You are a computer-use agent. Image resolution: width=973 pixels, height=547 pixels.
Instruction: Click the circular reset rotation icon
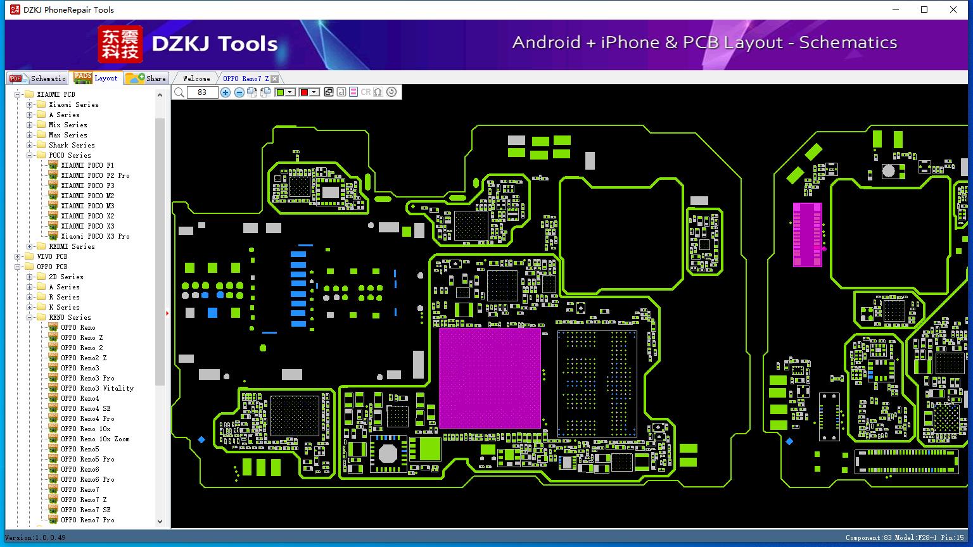(x=391, y=92)
